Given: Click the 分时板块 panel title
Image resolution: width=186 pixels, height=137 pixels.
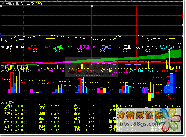Looking at the screenshot, I should tap(8, 102).
